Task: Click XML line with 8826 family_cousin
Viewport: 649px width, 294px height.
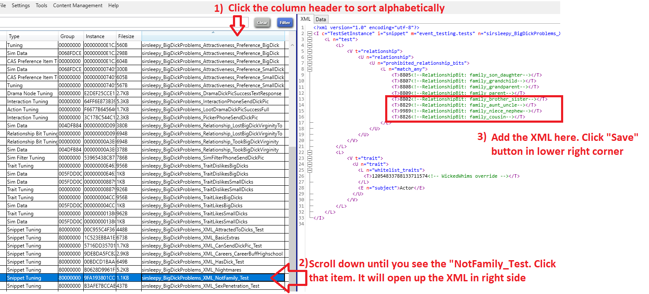Action: coord(458,117)
